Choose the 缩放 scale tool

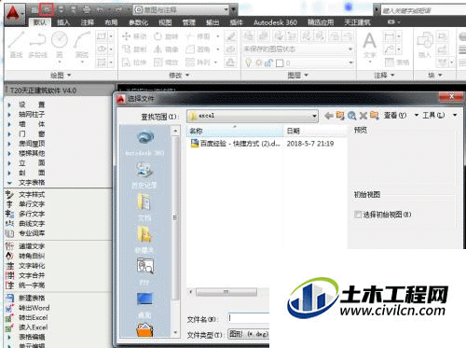(x=166, y=63)
